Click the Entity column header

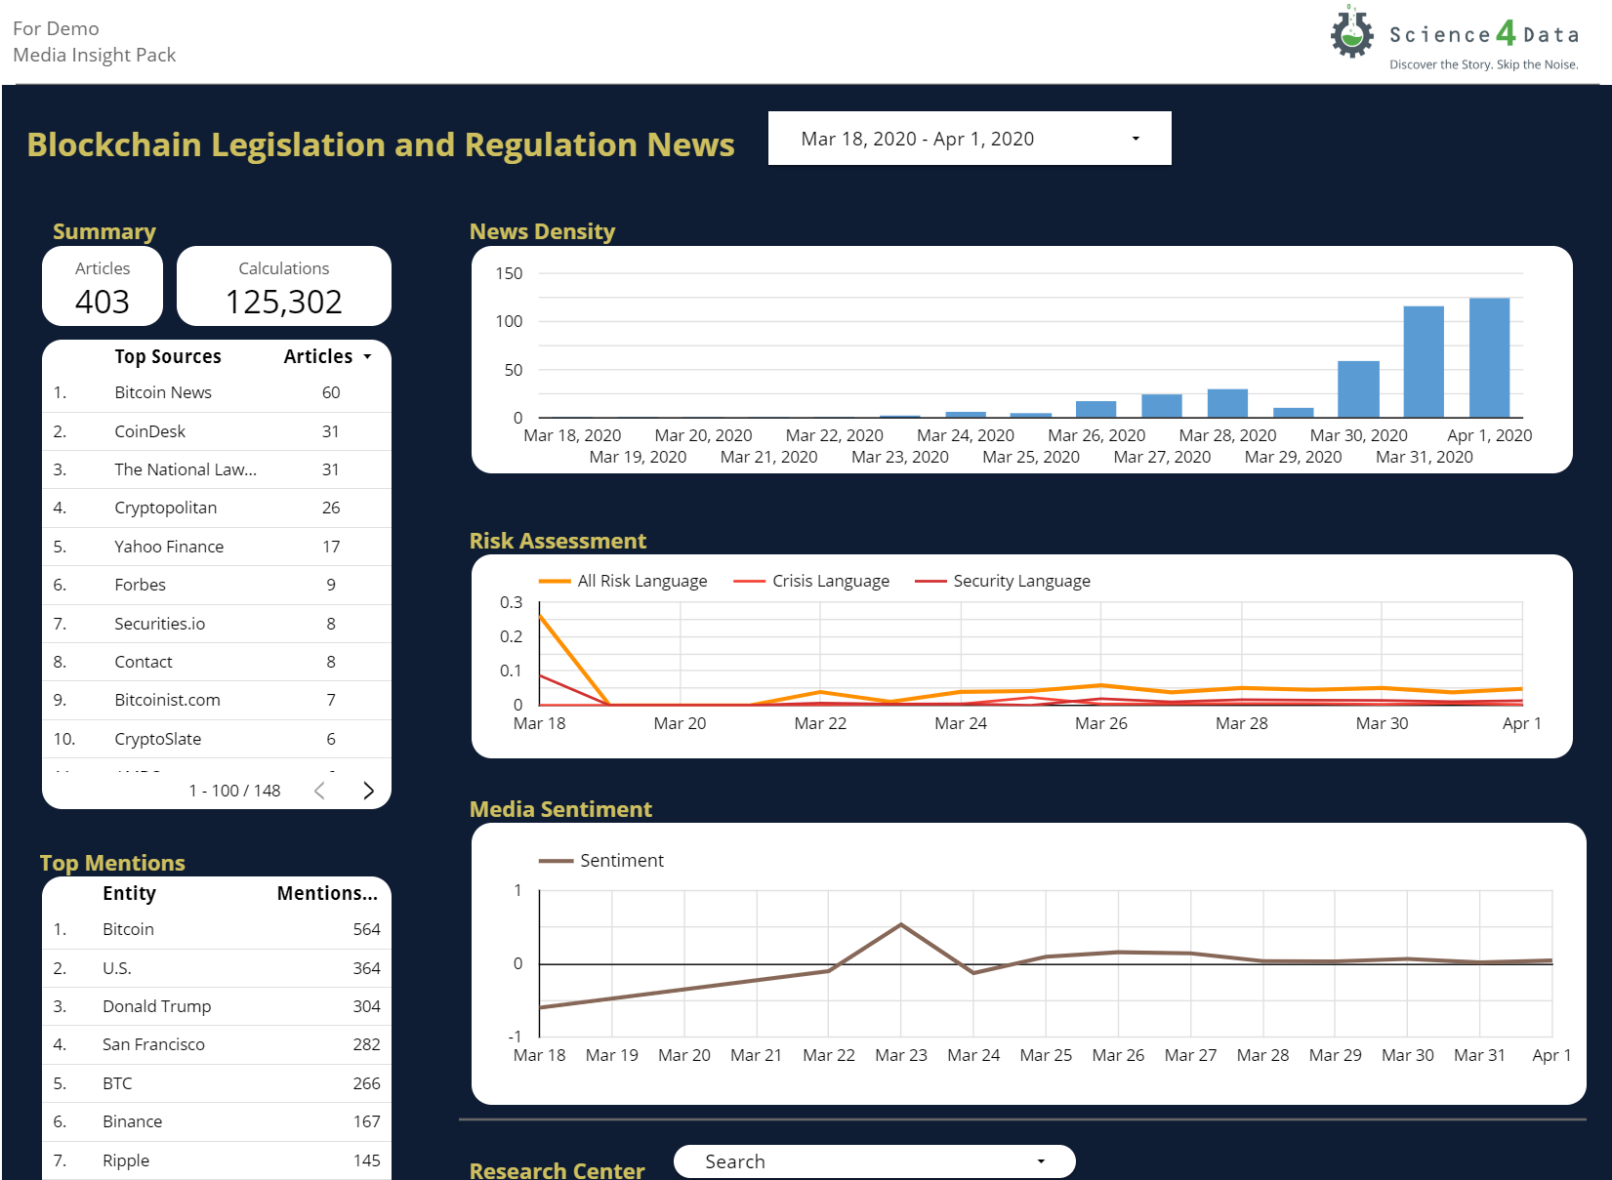click(x=129, y=893)
